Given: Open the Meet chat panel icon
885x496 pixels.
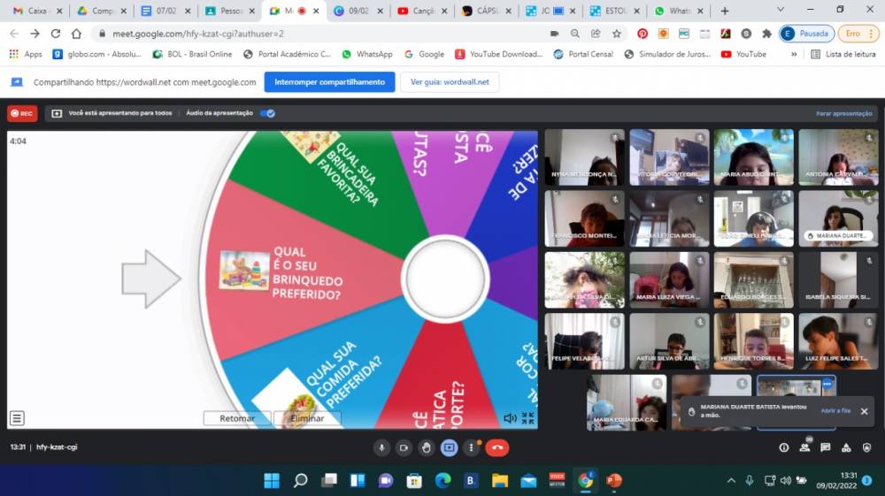Looking at the screenshot, I should [825, 447].
